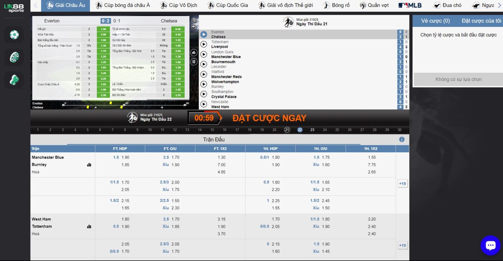Open stats chart icon for West Ham match

(x=89, y=227)
